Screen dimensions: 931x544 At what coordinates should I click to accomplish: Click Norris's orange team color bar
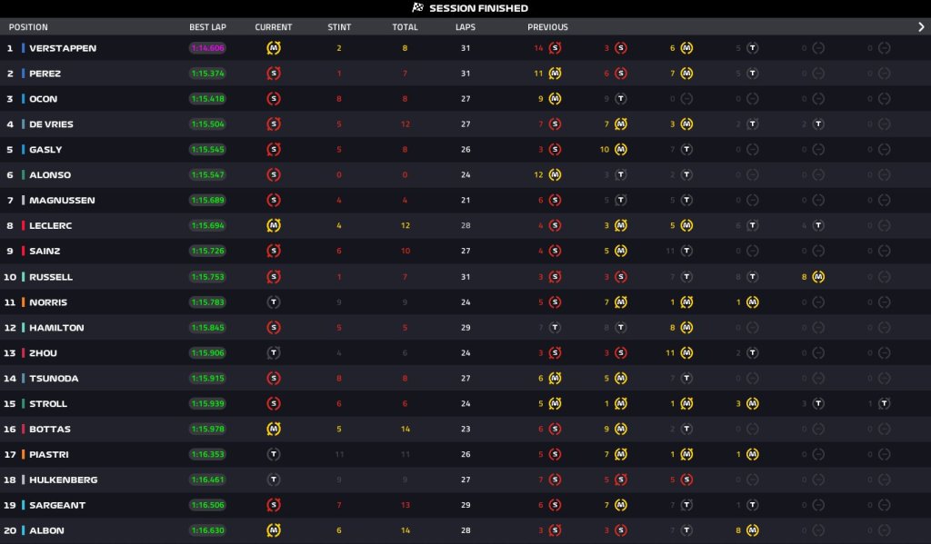pos(23,302)
